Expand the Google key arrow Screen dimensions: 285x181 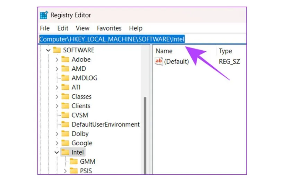tap(57, 143)
